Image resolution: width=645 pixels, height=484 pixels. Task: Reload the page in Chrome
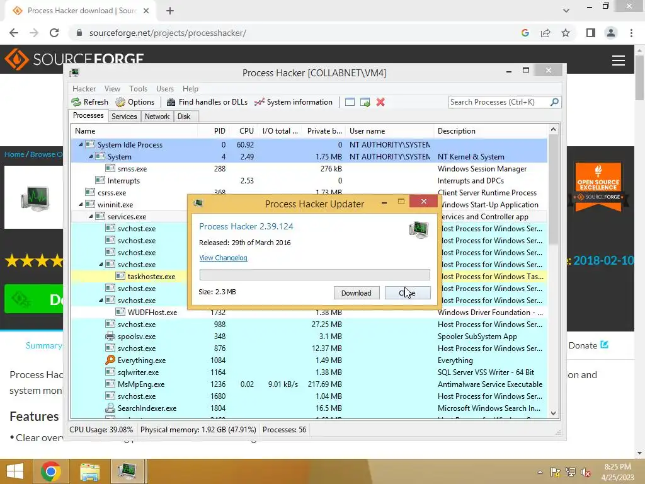coord(54,33)
